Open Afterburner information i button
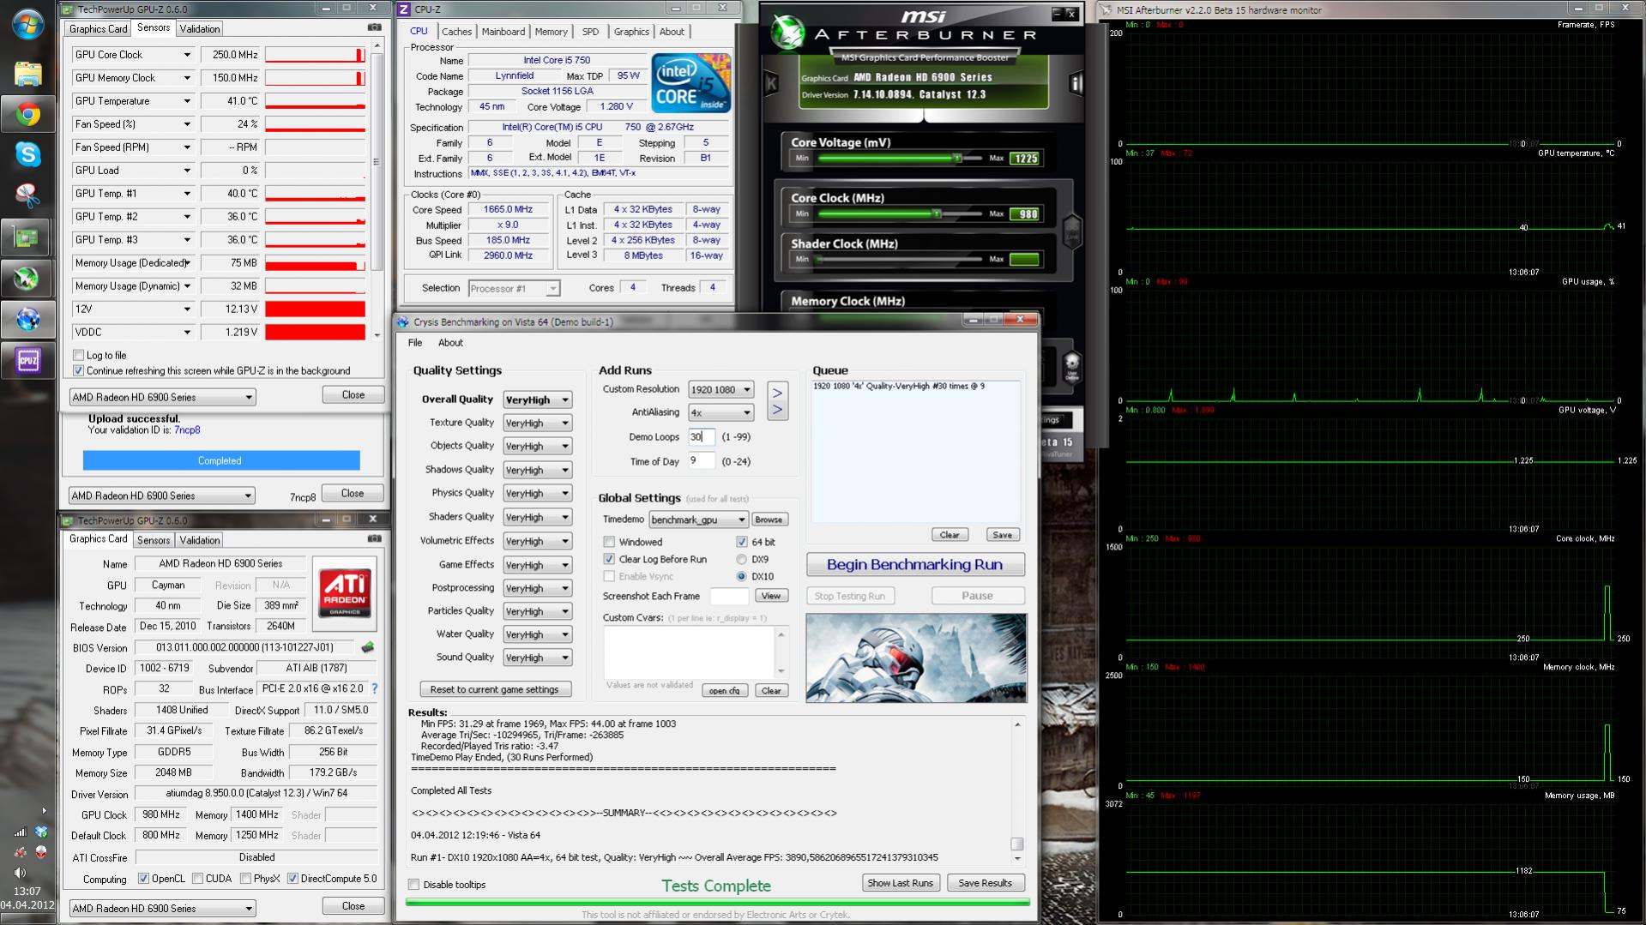This screenshot has height=925, width=1646. pyautogui.click(x=1076, y=83)
